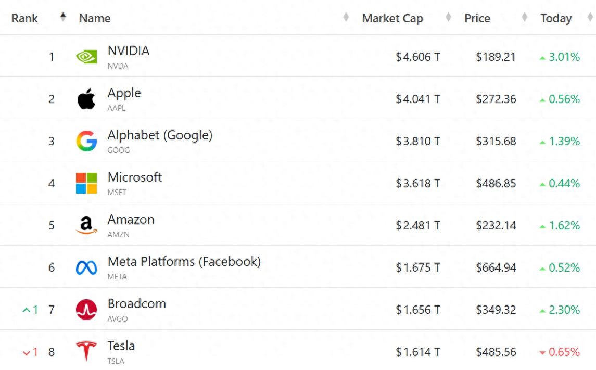The image size is (596, 370).
Task: Sort by Price column arrows
Action: tap(525, 18)
